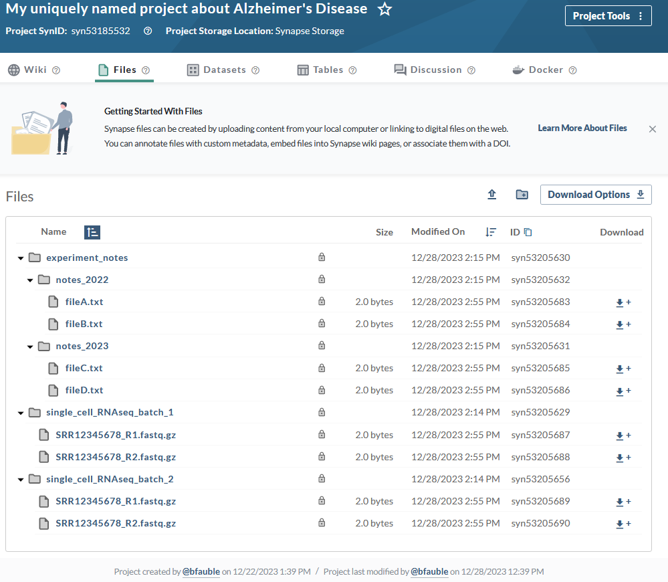The image size is (668, 582).
Task: Dismiss the Getting Started With Files banner
Action: (x=652, y=129)
